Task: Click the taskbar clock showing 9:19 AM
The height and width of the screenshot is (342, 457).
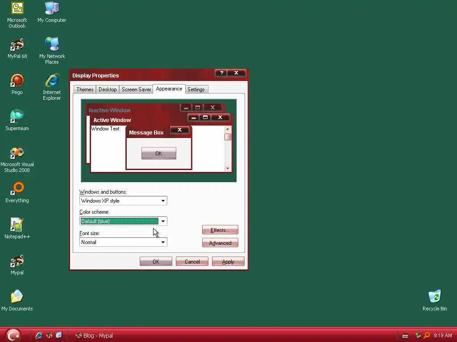Action: 443,335
